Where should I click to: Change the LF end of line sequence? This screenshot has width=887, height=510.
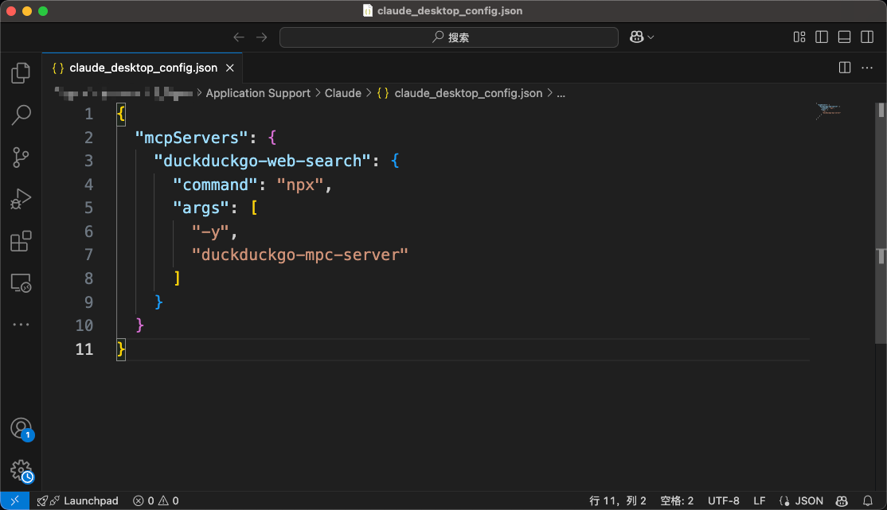click(759, 501)
